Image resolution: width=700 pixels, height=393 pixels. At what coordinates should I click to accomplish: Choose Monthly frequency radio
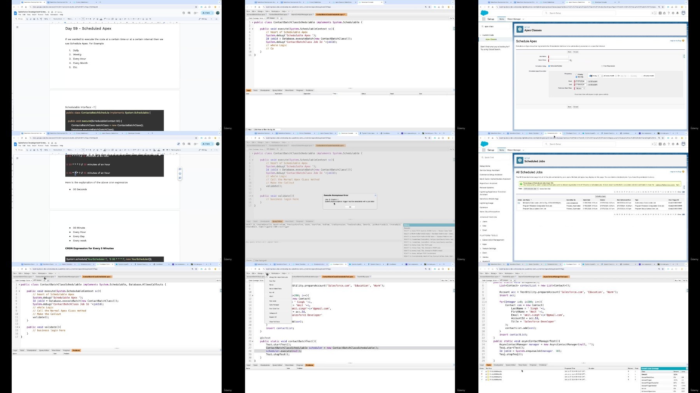pyautogui.click(x=576, y=77)
